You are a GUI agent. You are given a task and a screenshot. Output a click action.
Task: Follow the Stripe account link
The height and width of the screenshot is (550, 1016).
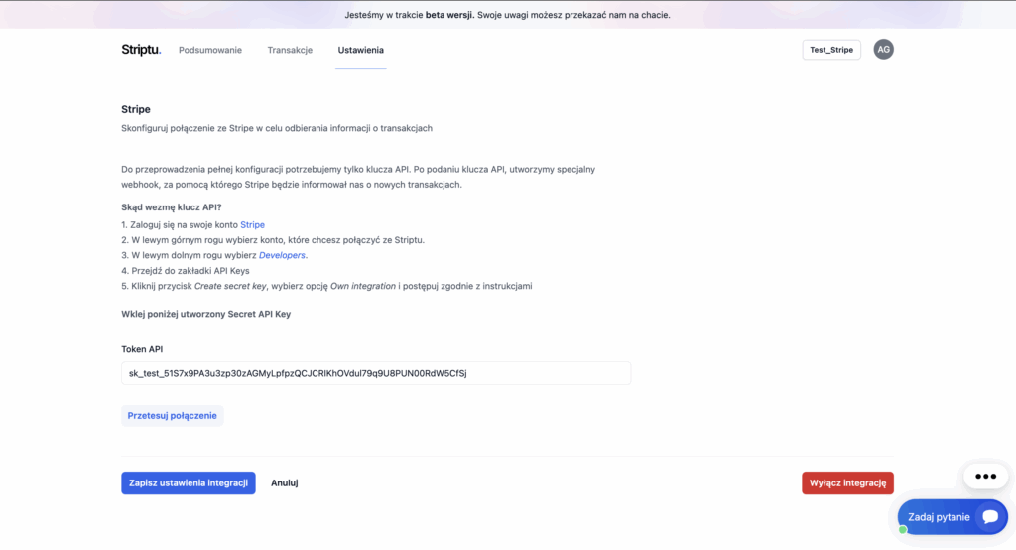252,225
